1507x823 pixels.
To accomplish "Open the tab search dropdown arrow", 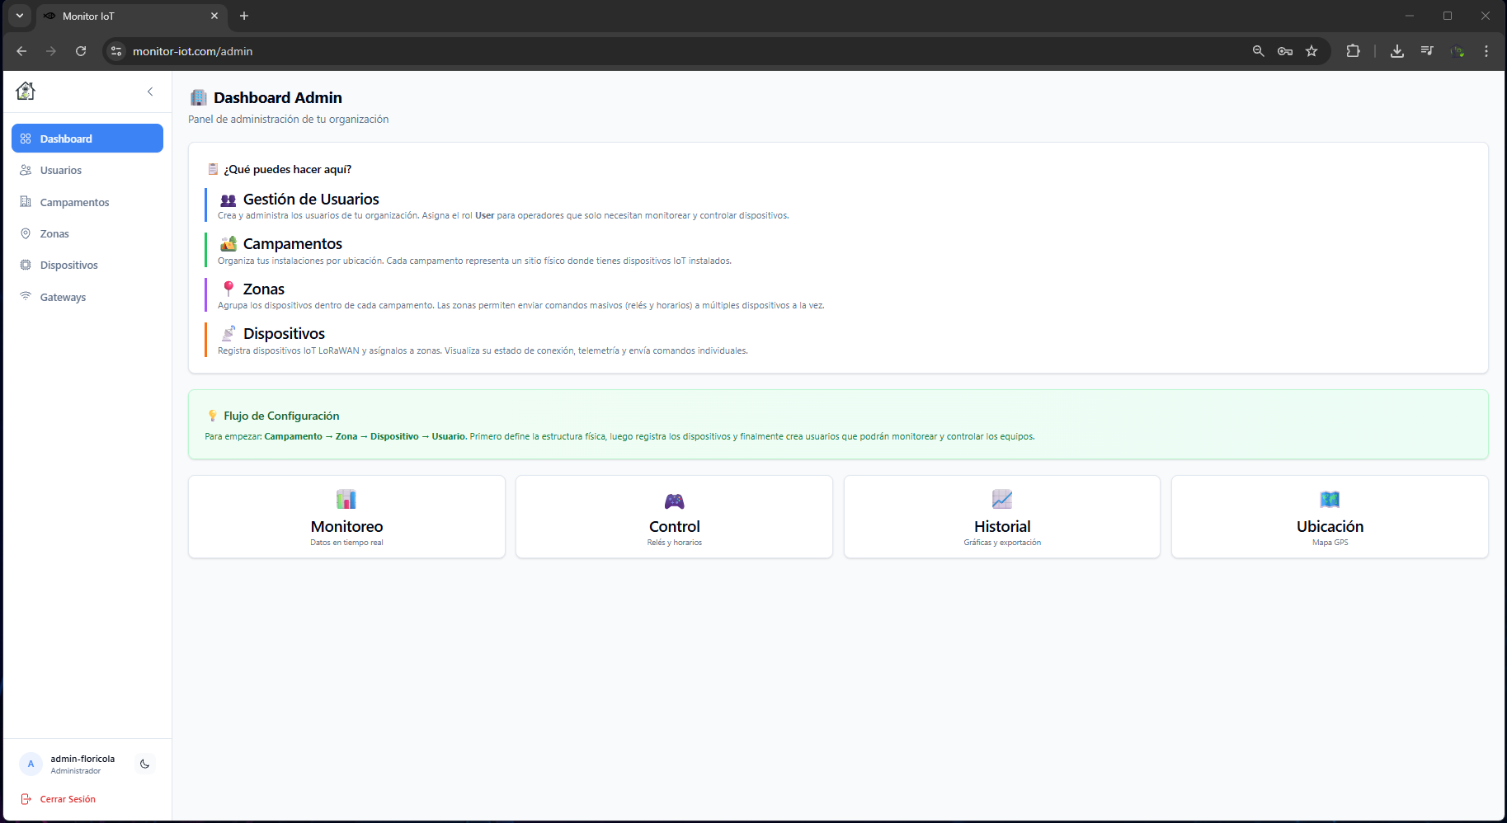I will pos(20,16).
